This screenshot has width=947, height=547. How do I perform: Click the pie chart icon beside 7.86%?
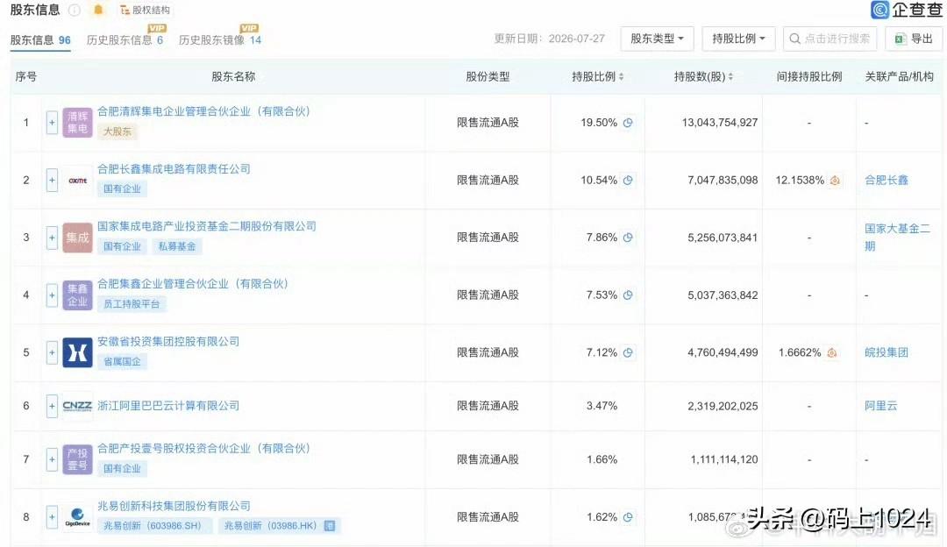[628, 238]
